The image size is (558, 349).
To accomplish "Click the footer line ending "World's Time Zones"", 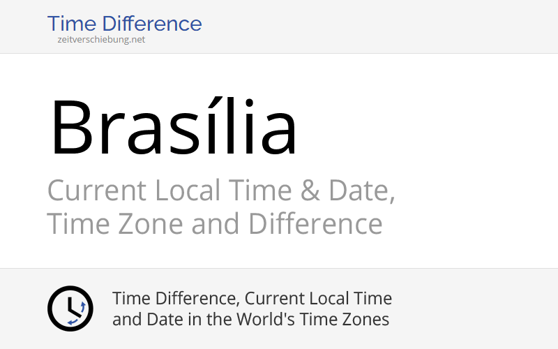I will pyautogui.click(x=250, y=320).
